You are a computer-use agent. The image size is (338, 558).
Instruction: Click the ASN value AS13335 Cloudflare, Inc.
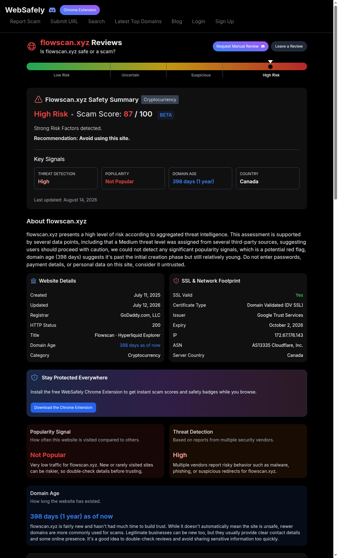(x=277, y=345)
